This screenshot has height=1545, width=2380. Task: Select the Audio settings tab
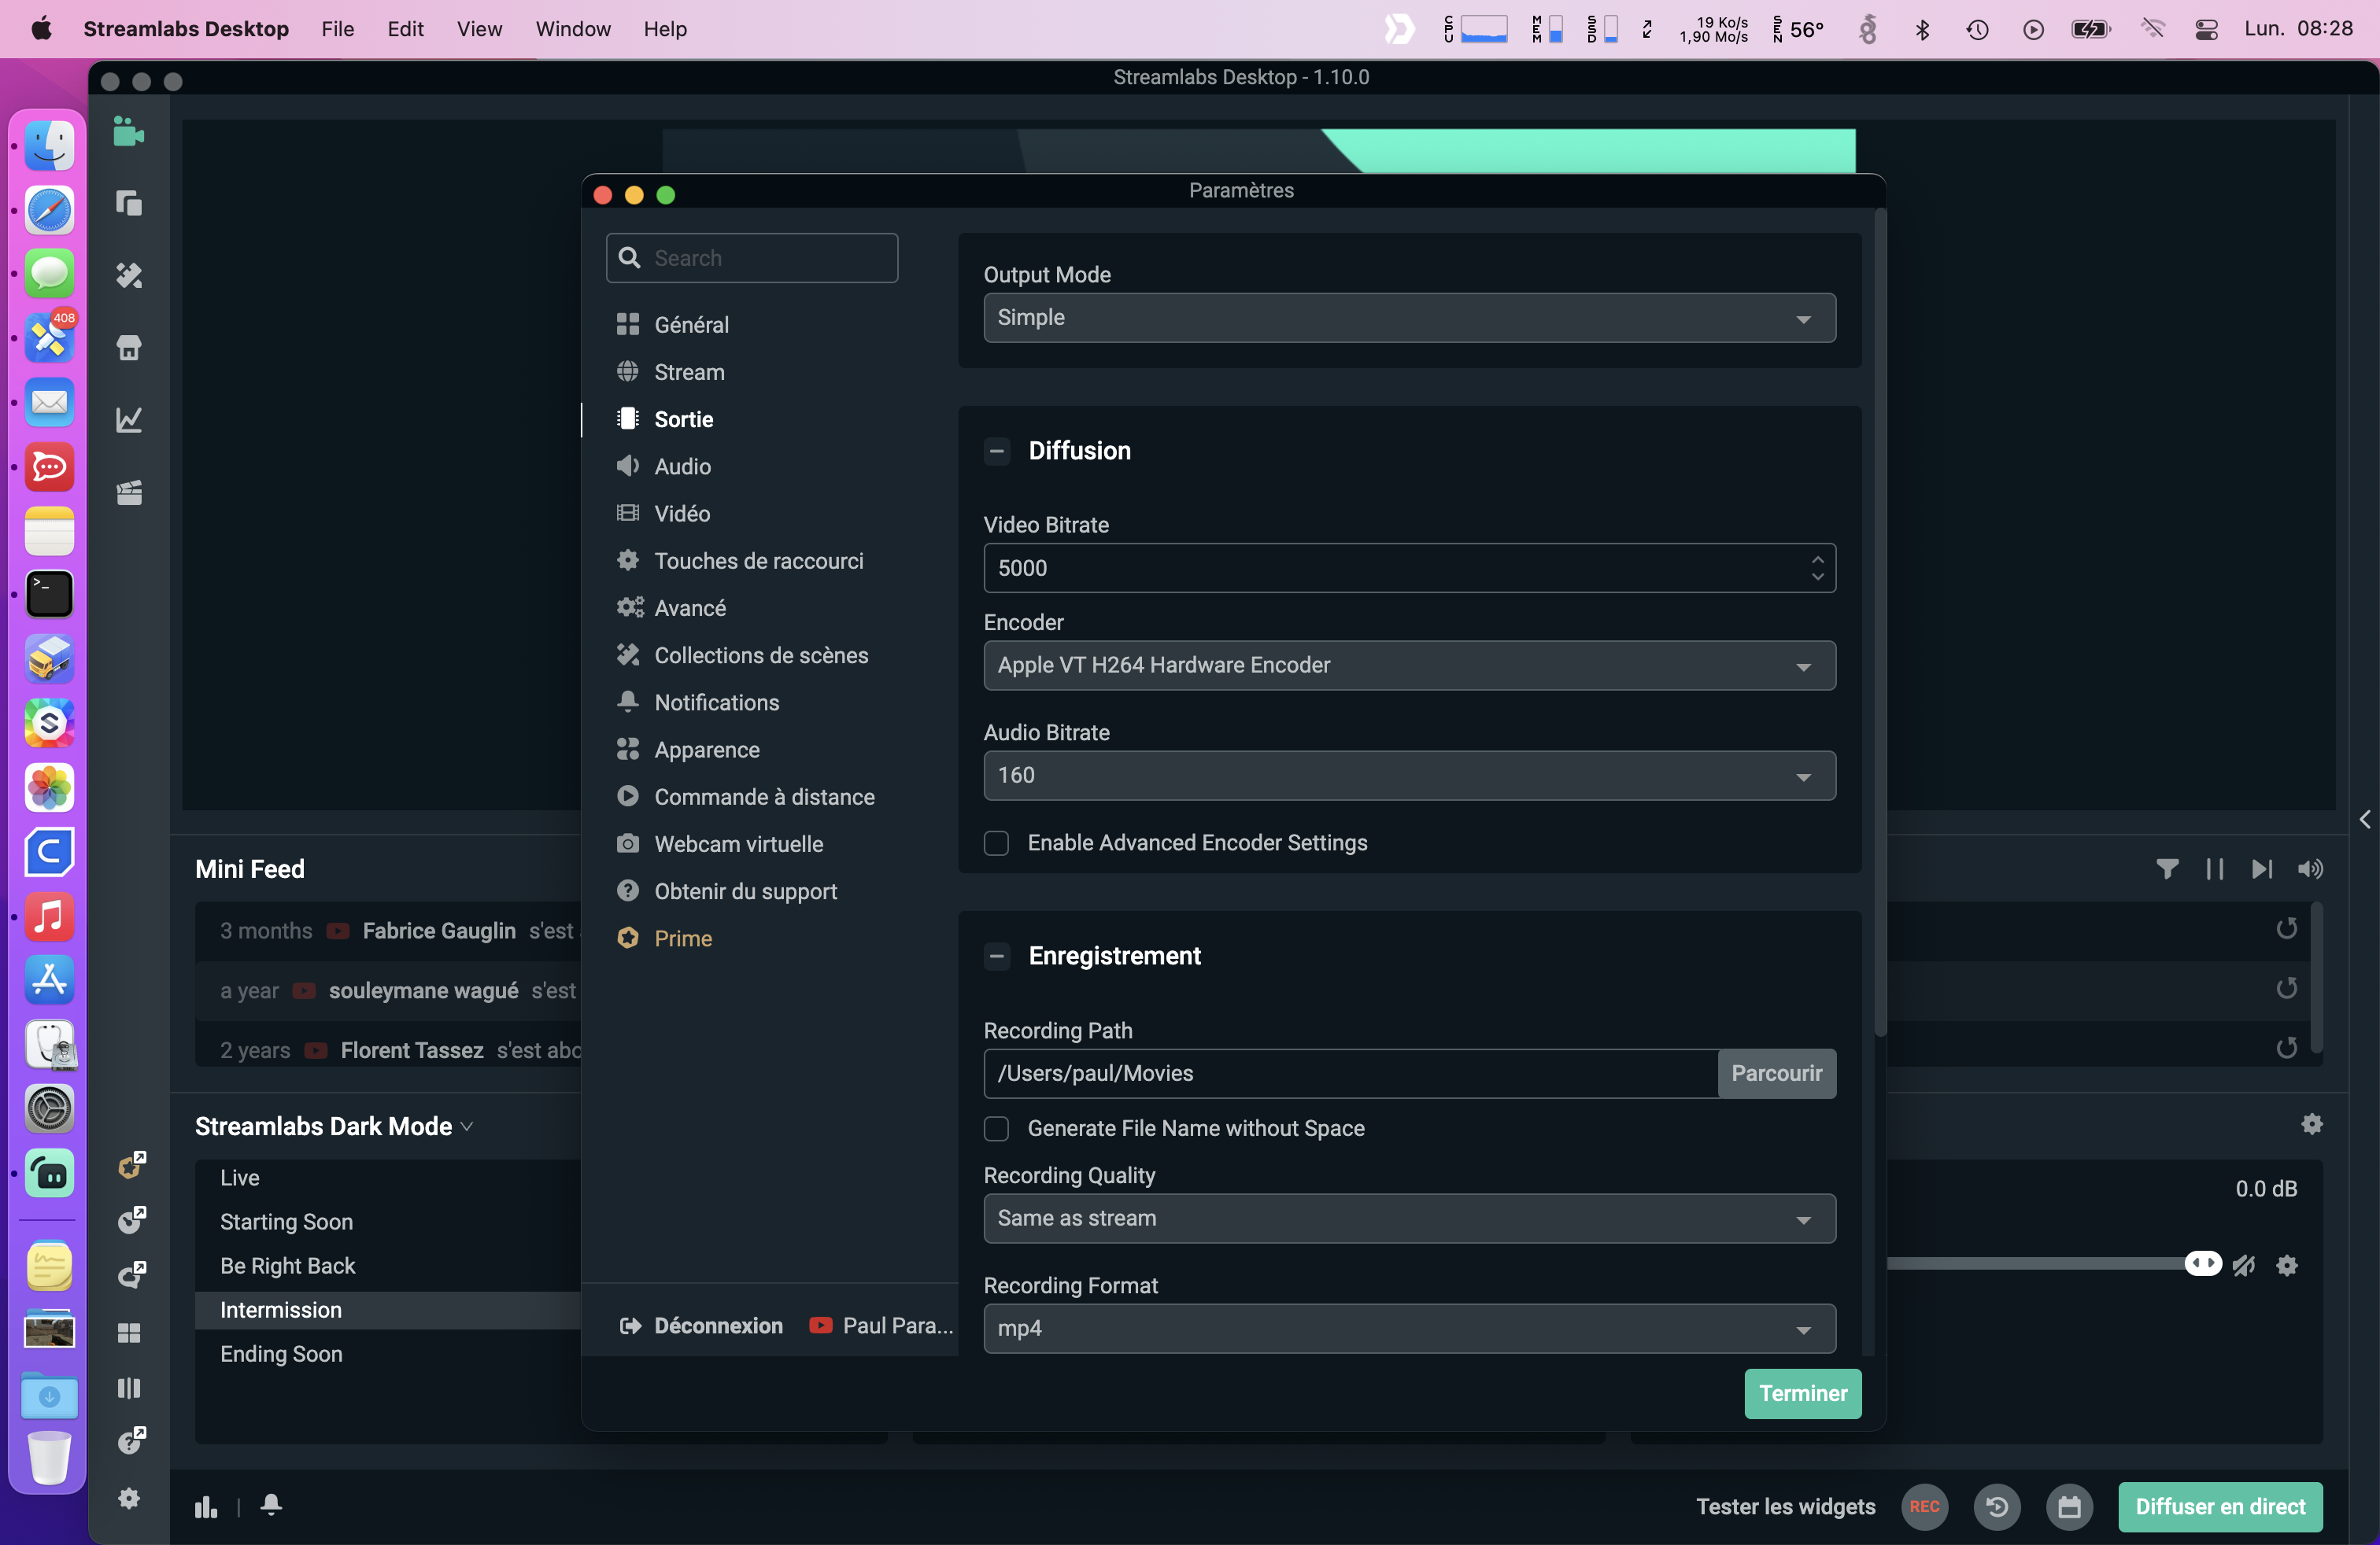(x=682, y=466)
